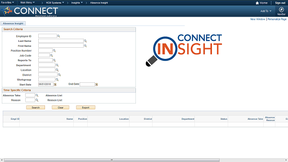Viewport: 288px width, 162px height.
Task: Select the Absence Insight breadcrumb item
Action: click(99, 3)
